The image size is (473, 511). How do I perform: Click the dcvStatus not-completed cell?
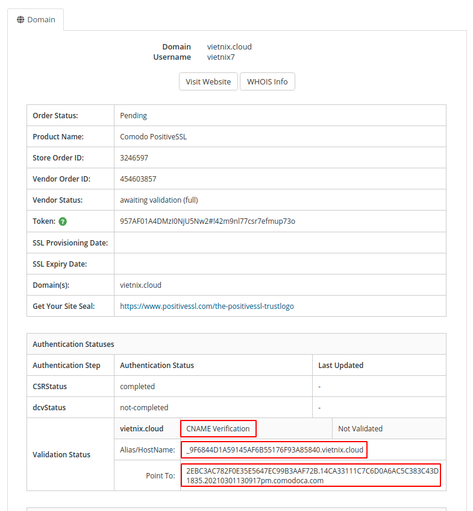[x=213, y=407]
